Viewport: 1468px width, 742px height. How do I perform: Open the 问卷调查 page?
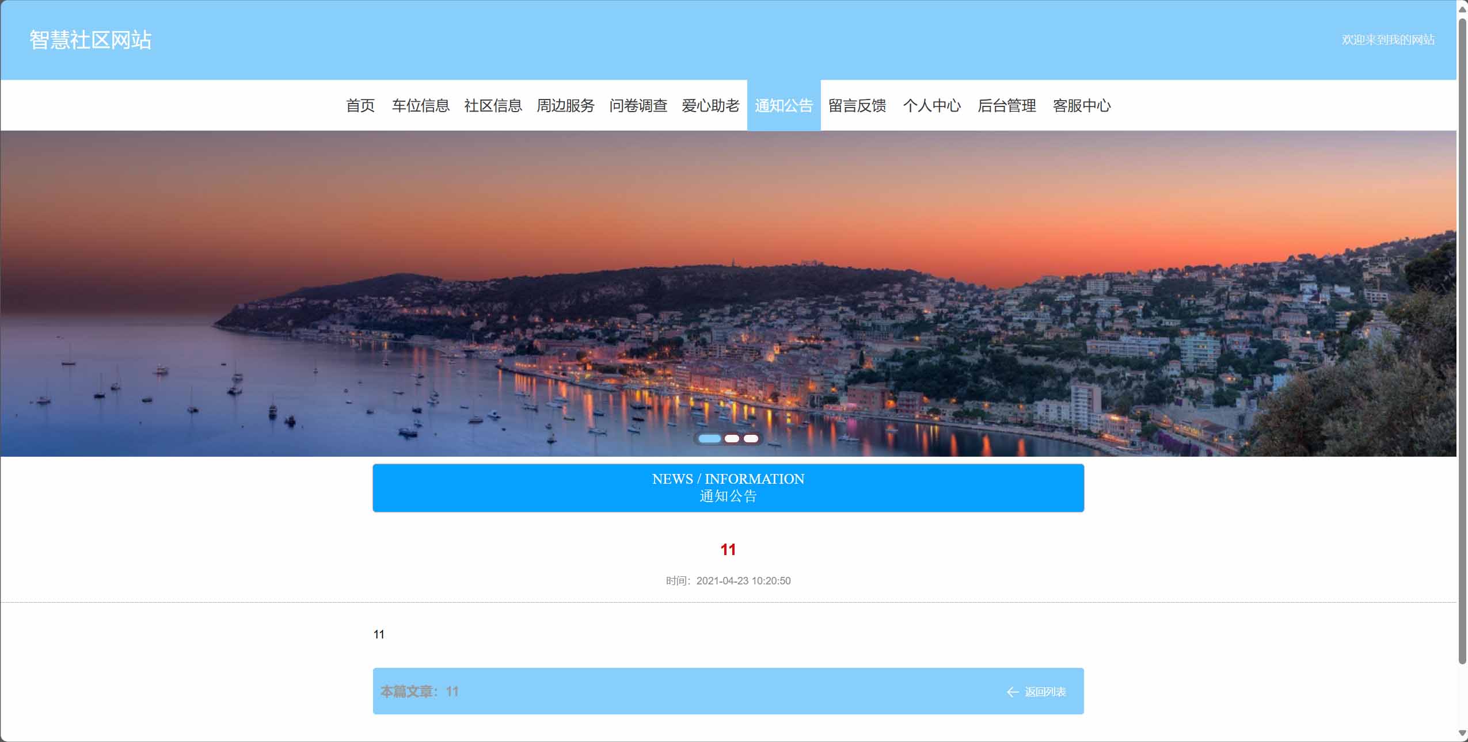[x=638, y=105]
